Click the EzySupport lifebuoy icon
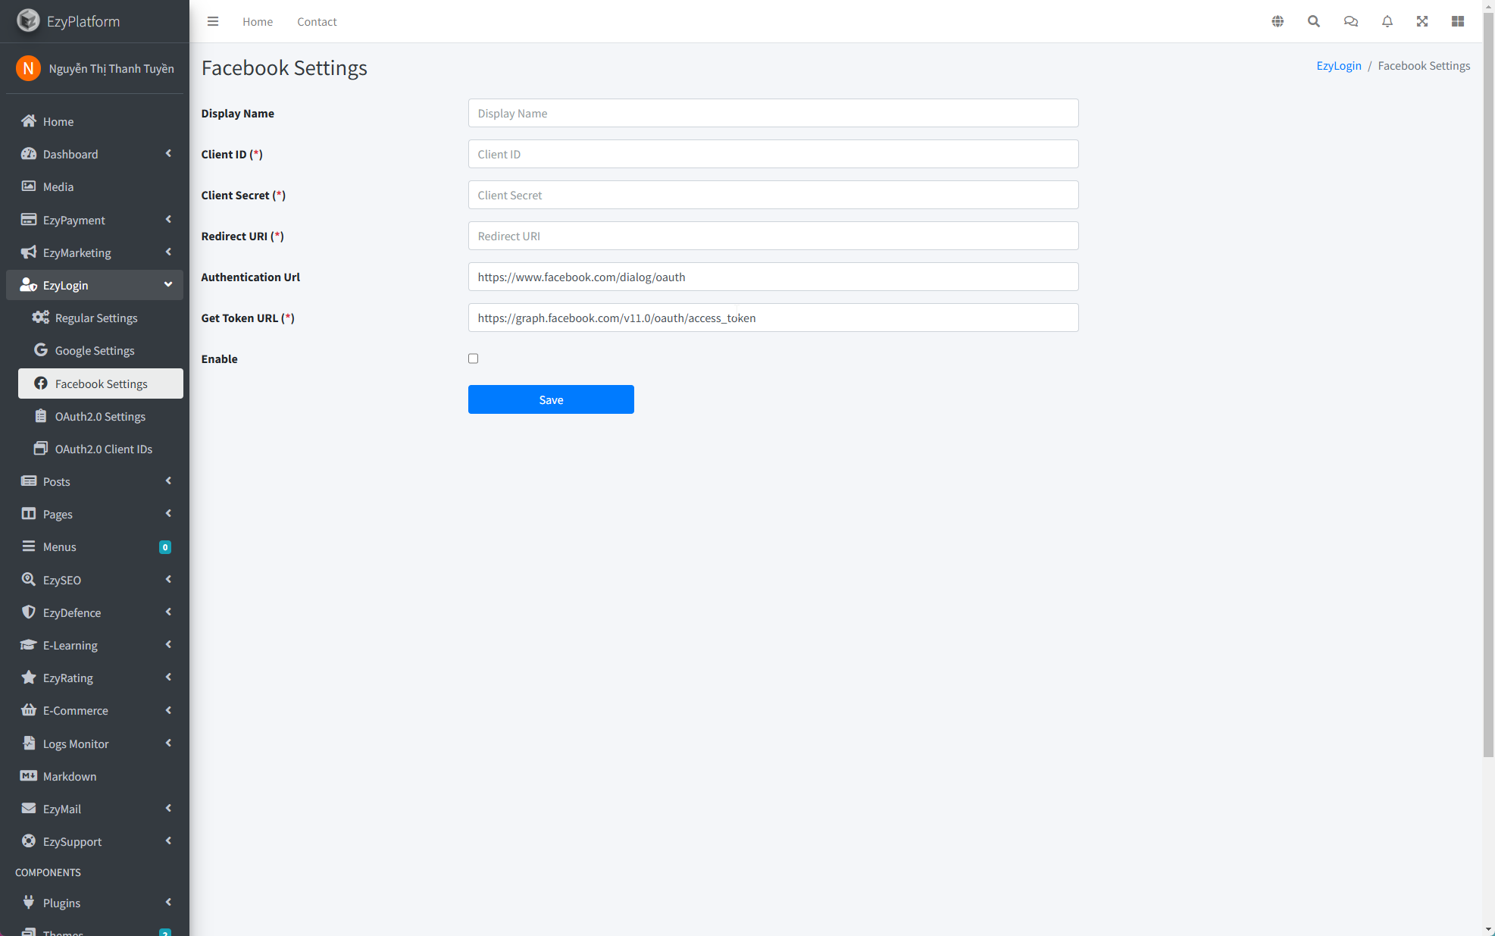Viewport: 1495px width, 936px height. 29,841
